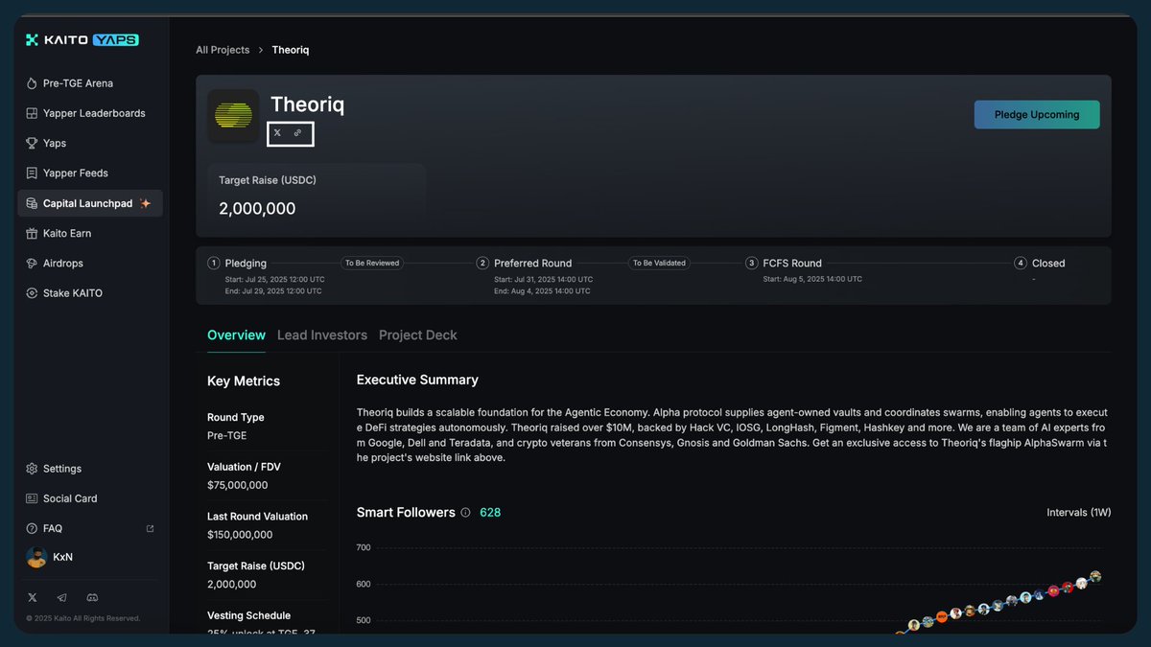Open Social Card in the sidebar
The width and height of the screenshot is (1151, 647).
click(89, 498)
